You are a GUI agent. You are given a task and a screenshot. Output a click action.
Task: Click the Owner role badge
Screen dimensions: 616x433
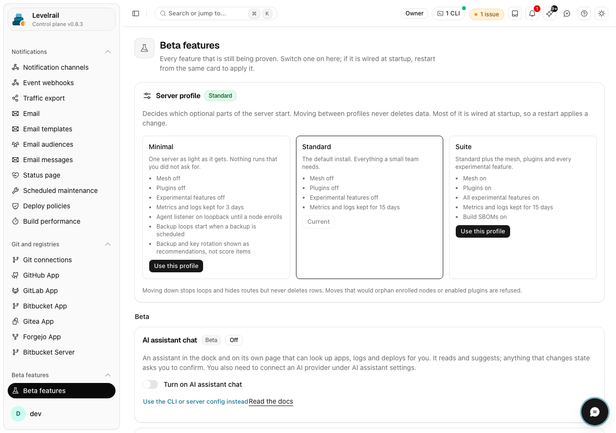pos(414,13)
